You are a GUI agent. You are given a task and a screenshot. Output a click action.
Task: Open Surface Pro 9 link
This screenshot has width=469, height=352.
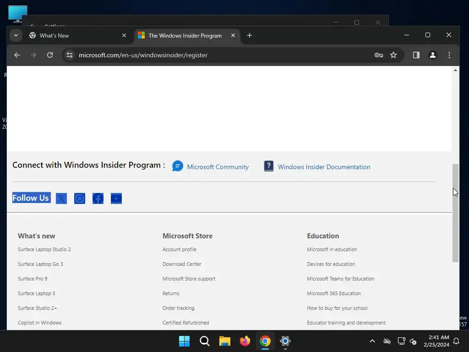coord(33,279)
